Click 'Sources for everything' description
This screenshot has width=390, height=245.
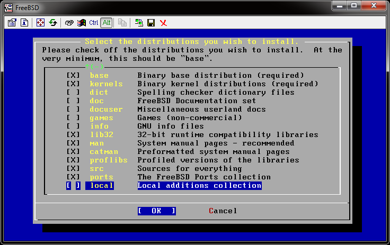pos(190,168)
